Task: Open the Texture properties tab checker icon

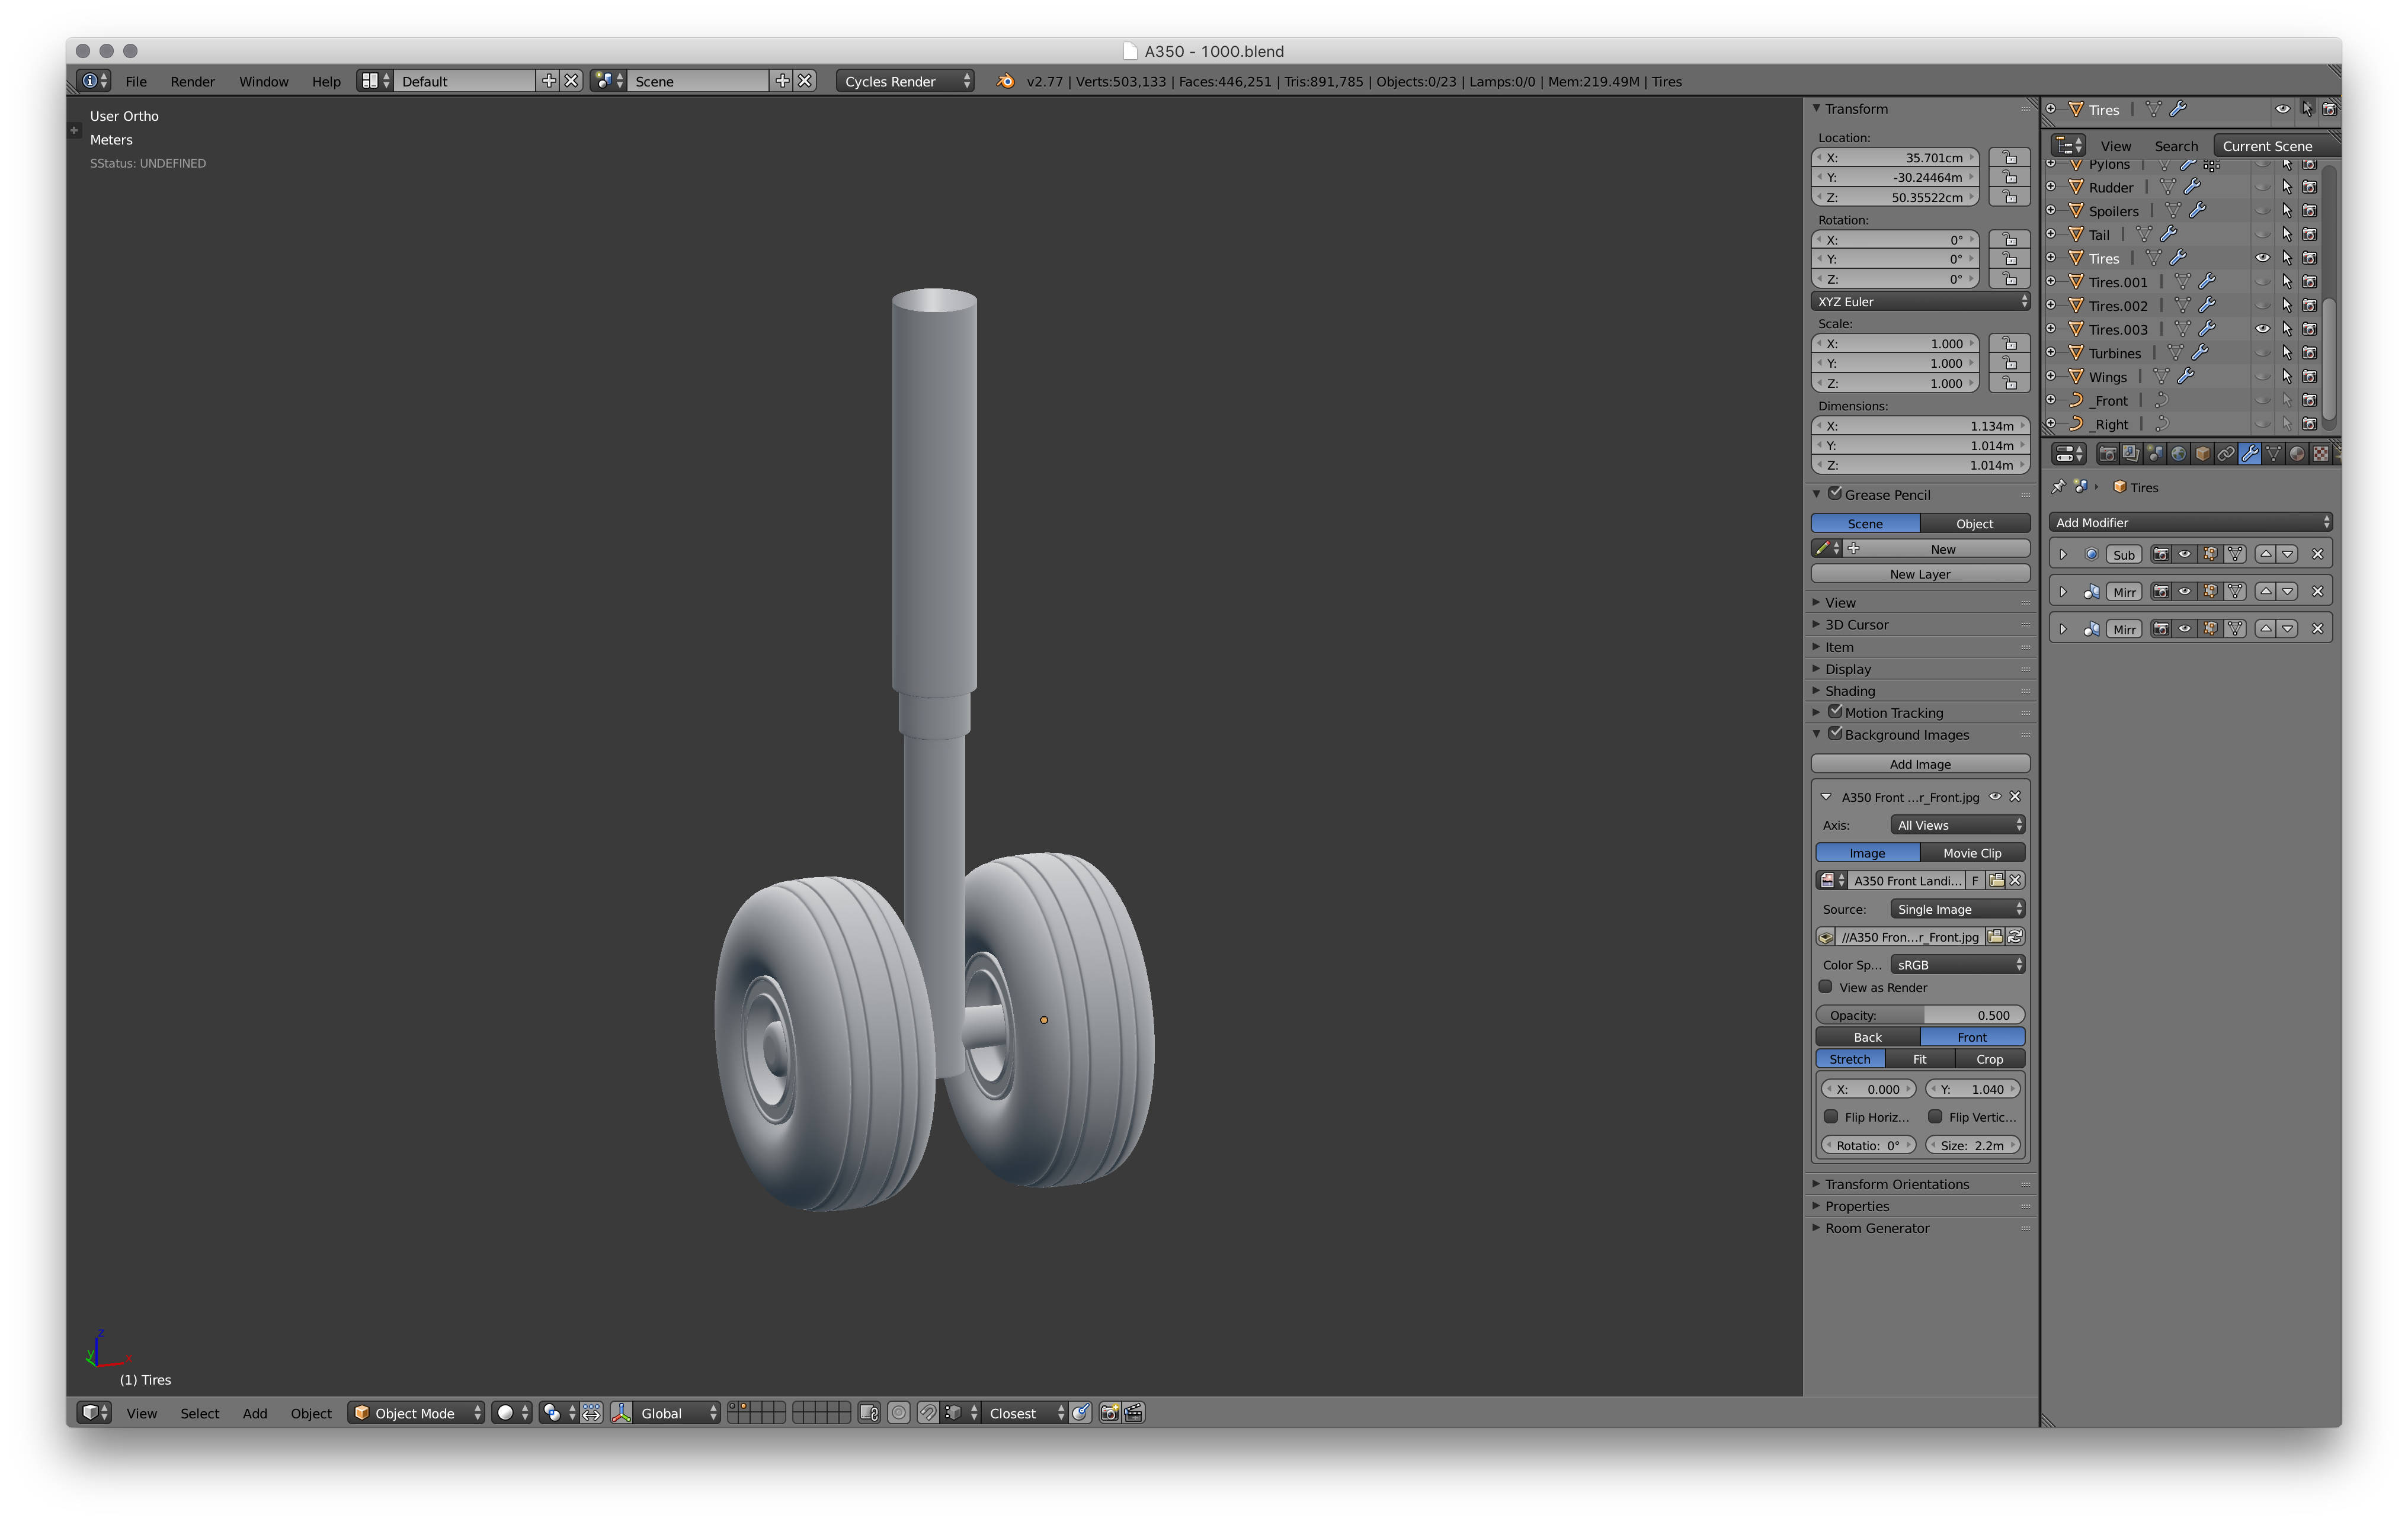Action: [x=2321, y=455]
